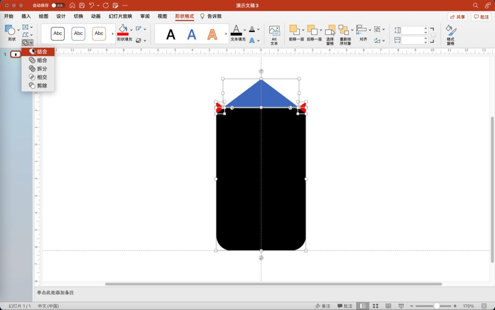Choose 剪除 from merge shapes menu

point(42,86)
